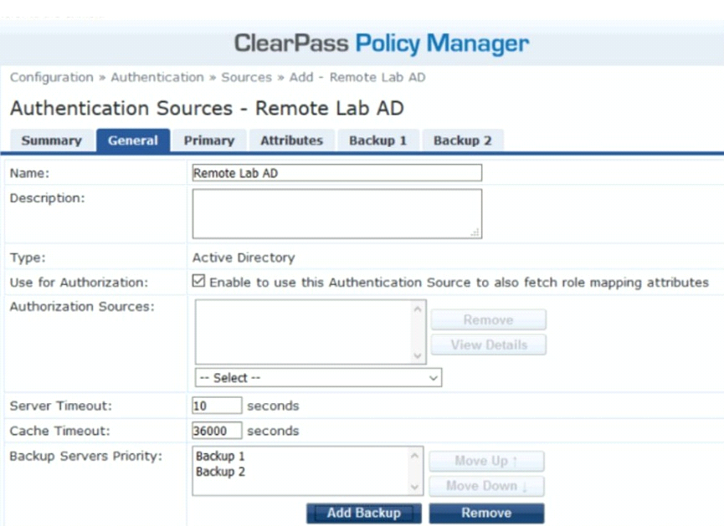Open the General tab

tap(133, 140)
